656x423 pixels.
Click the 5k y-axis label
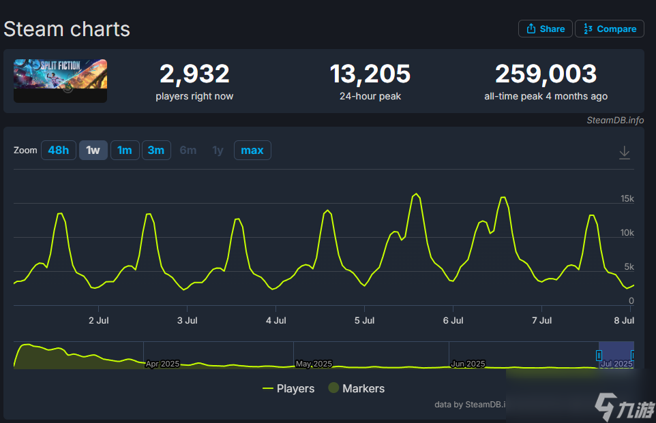(629, 267)
